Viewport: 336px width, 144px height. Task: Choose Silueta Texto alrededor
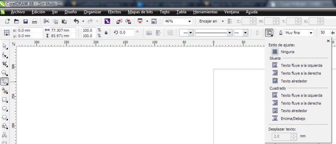point(290,81)
